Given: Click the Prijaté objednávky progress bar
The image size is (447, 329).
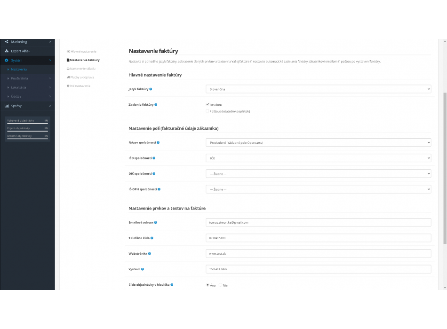Looking at the screenshot, I should [27, 131].
